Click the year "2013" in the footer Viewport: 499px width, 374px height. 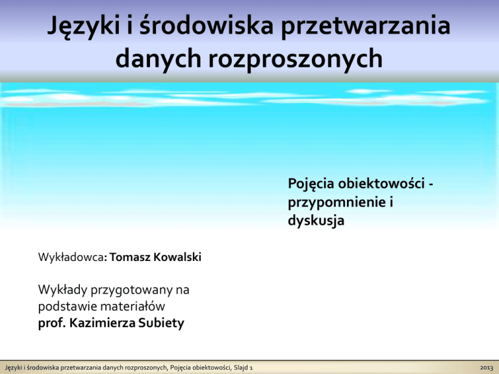[x=485, y=368]
